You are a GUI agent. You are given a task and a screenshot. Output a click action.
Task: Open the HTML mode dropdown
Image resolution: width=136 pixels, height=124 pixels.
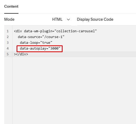coord(61,19)
